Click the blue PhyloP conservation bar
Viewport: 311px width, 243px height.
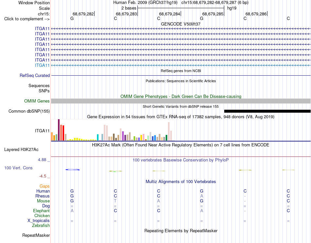coord(73,170)
